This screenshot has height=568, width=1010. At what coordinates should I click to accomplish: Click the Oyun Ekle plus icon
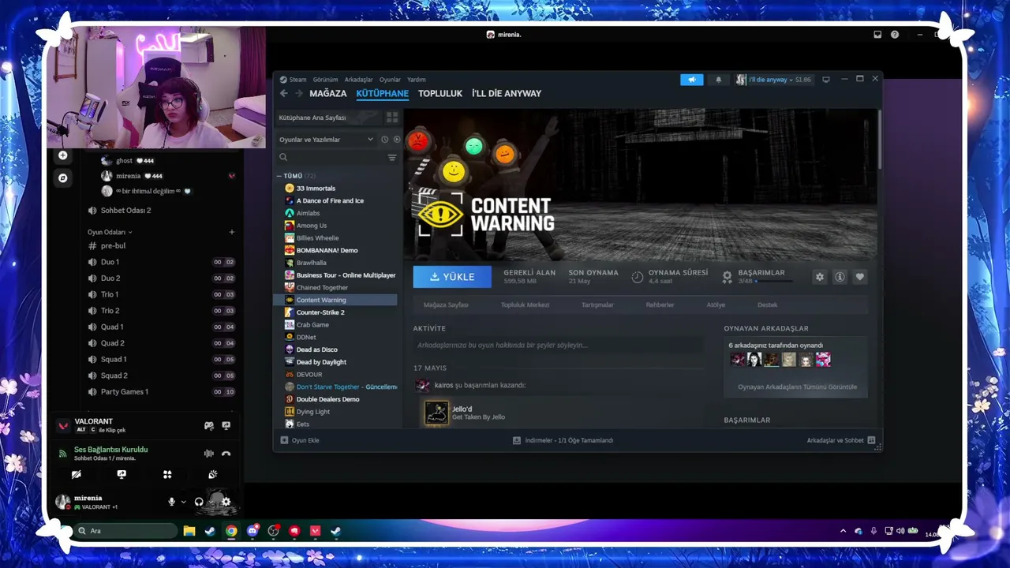[285, 440]
